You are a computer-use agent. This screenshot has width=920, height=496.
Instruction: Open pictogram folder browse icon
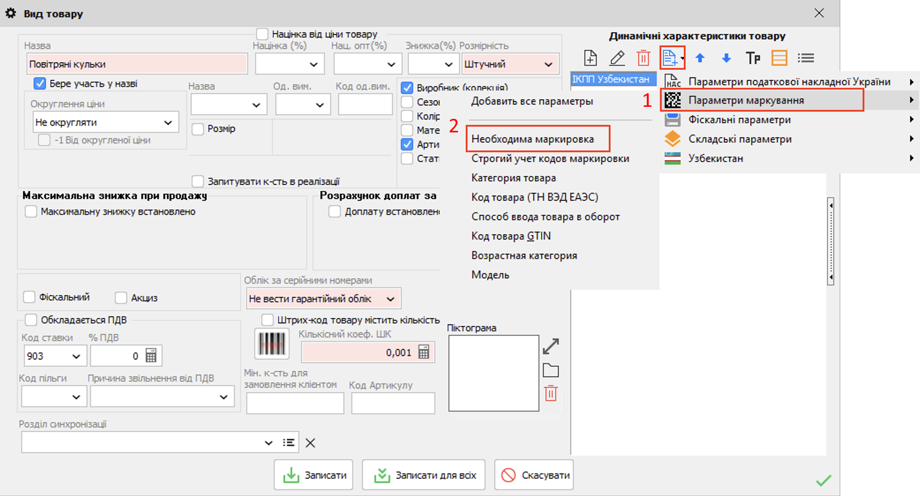[x=550, y=370]
